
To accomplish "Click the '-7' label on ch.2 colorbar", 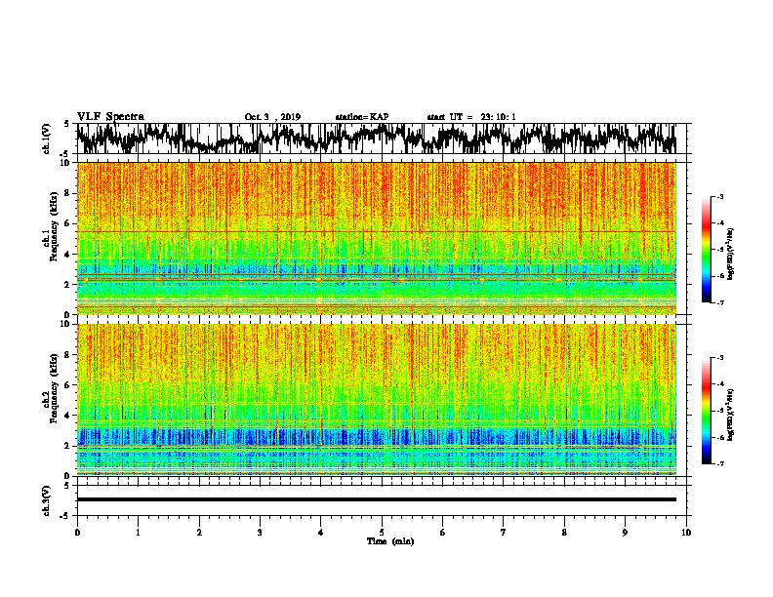I will (719, 463).
